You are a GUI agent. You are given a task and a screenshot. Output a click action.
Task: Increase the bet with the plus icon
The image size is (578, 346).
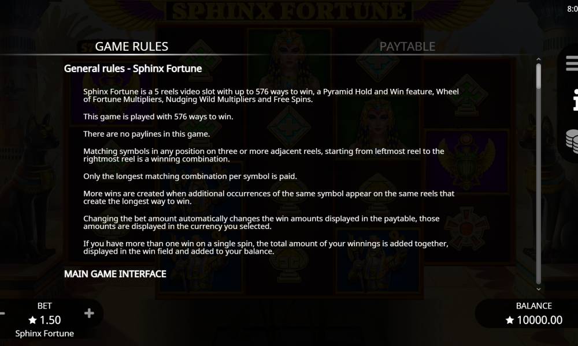click(x=89, y=313)
